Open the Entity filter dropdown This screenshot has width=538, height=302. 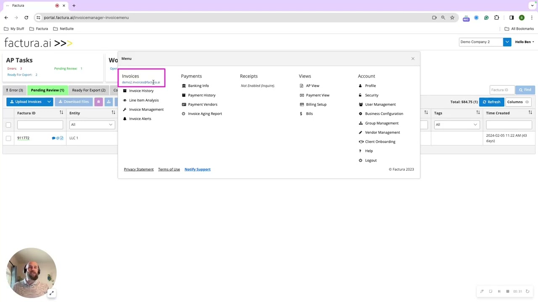(x=92, y=125)
